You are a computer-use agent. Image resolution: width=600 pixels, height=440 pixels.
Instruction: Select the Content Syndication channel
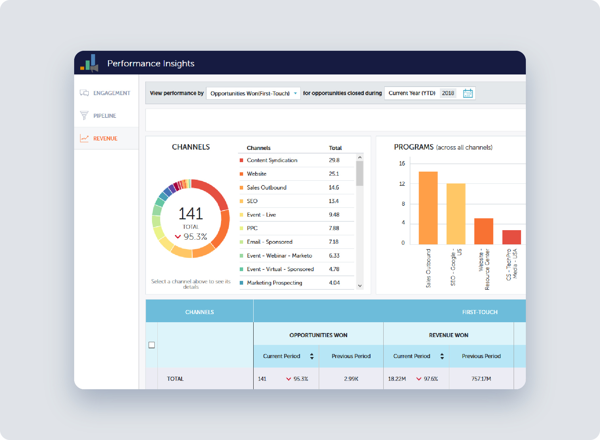(x=272, y=160)
